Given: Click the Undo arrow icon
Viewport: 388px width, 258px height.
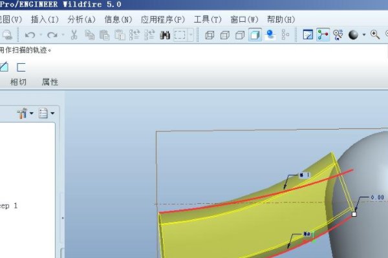Looking at the screenshot, I should (30, 35).
